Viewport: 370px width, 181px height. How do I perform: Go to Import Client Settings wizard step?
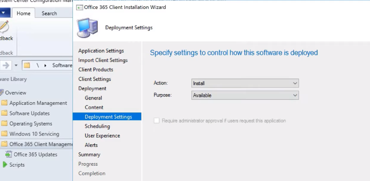pos(103,60)
